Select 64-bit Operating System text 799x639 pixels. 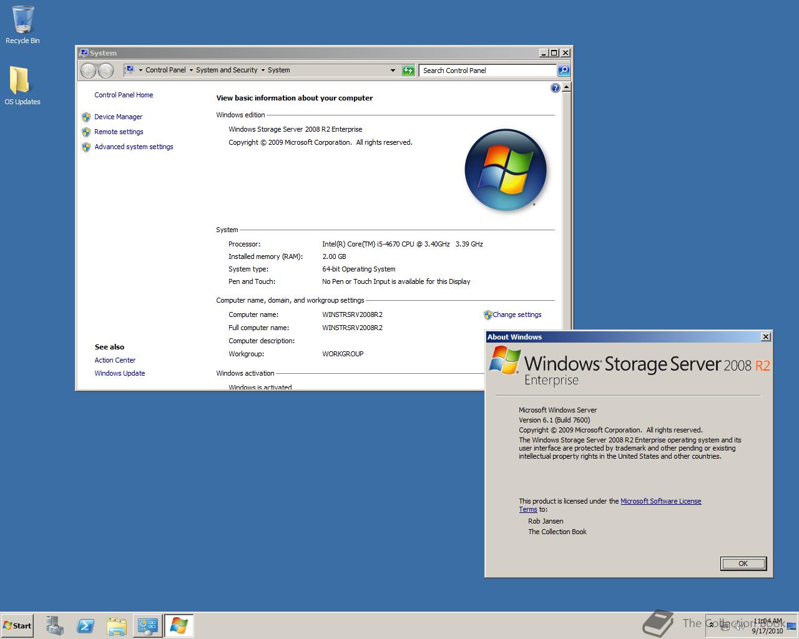[359, 269]
